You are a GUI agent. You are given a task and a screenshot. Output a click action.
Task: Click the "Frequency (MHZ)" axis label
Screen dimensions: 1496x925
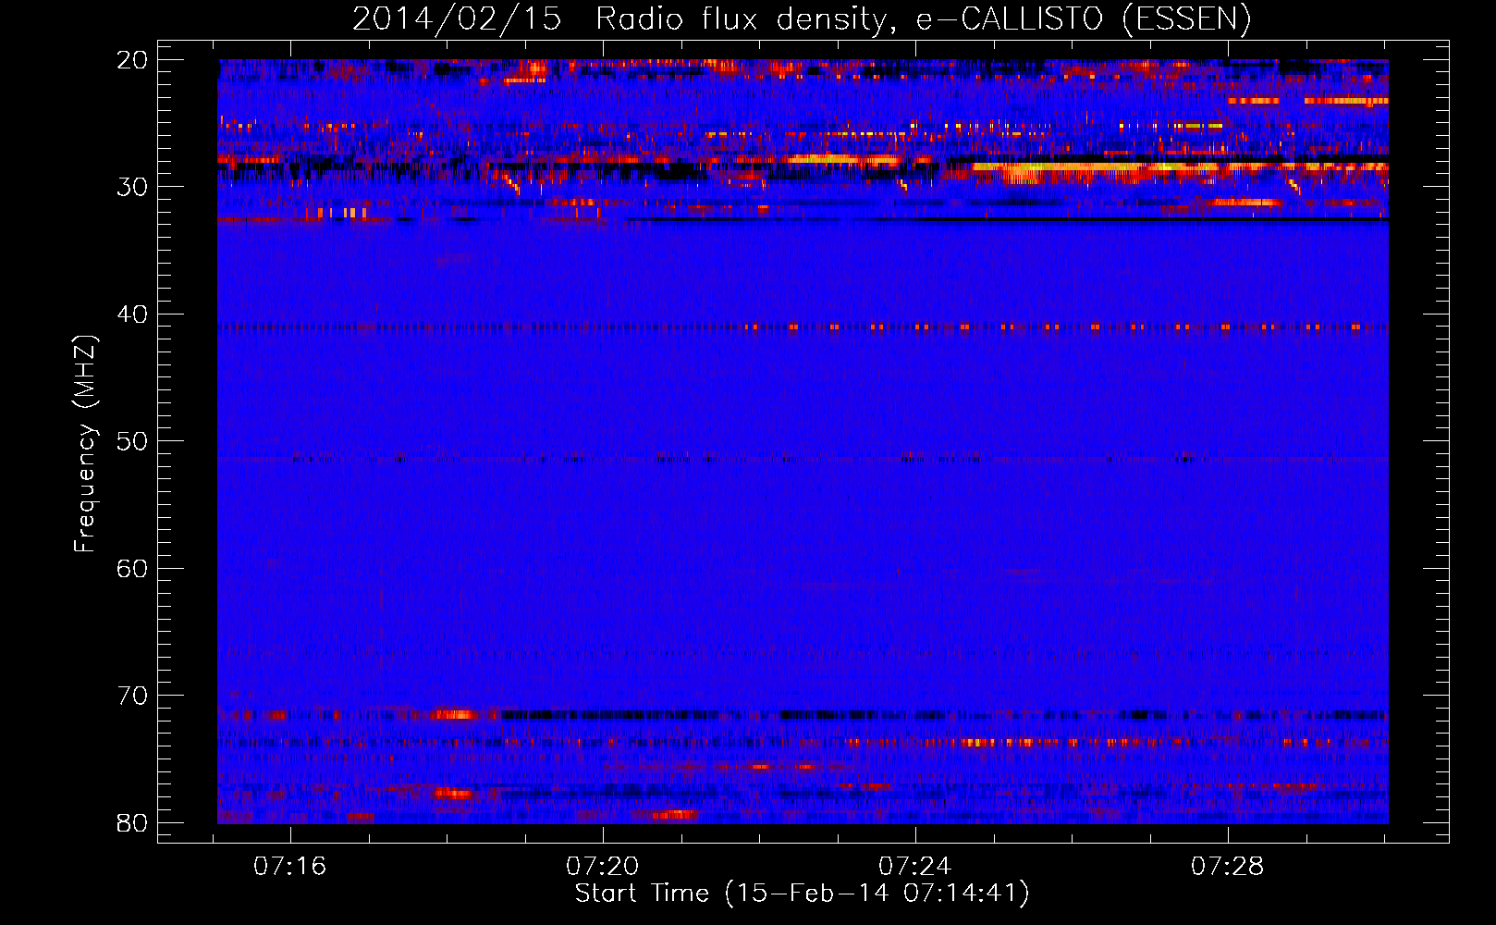(84, 444)
